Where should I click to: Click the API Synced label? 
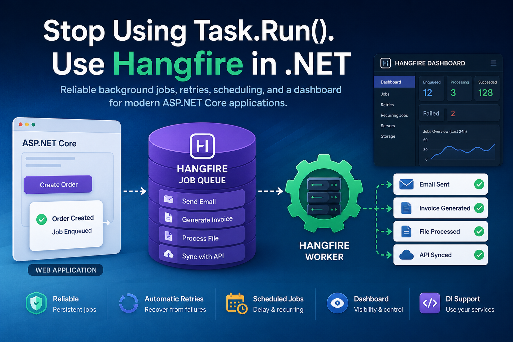tap(435, 255)
